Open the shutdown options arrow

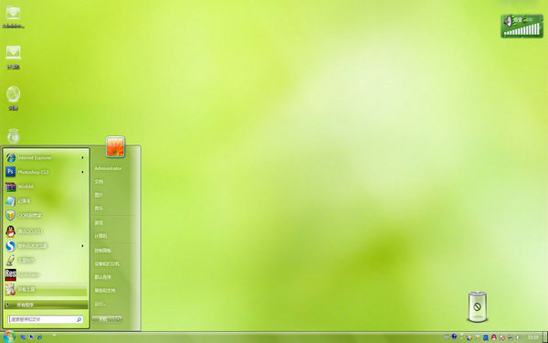click(119, 319)
